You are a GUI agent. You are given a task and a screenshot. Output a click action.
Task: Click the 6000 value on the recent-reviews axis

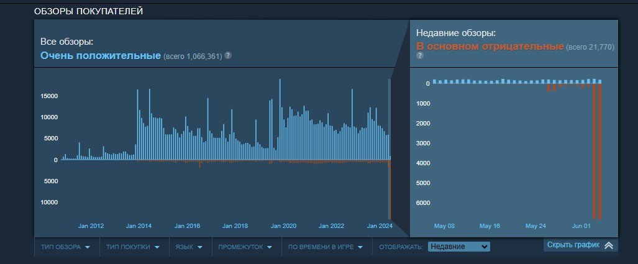(x=423, y=203)
